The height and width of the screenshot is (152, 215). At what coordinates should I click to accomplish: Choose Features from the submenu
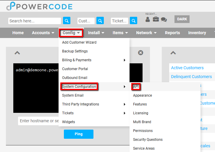tap(165, 104)
